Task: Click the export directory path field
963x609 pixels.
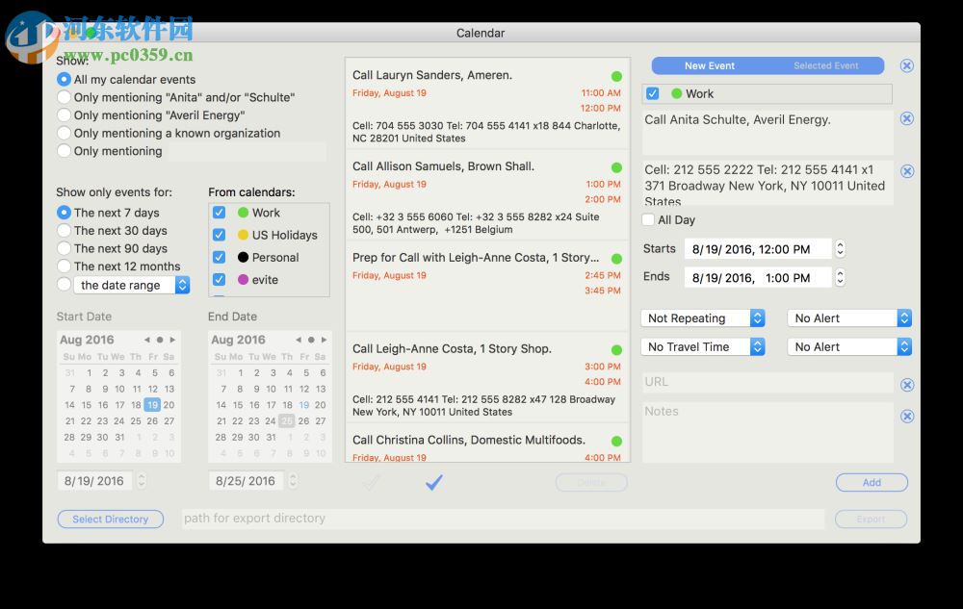Action: [501, 518]
